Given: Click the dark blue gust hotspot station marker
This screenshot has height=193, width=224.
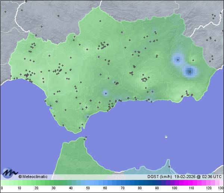Looking at the screenshot, I should pyautogui.click(x=190, y=71).
